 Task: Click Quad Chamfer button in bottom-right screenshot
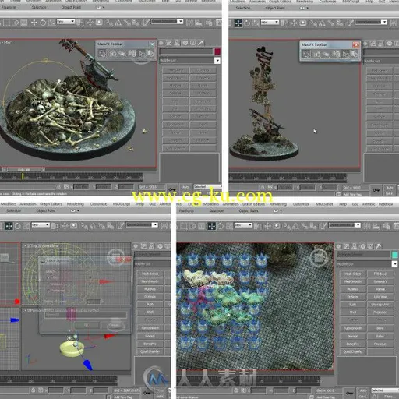(353, 351)
